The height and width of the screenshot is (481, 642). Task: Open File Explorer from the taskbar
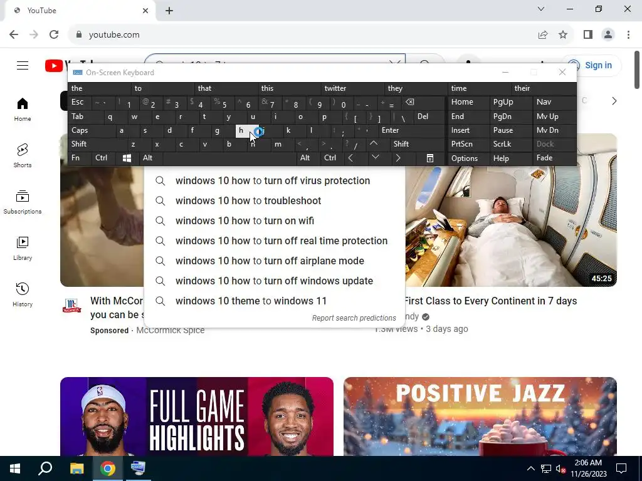coord(76,468)
